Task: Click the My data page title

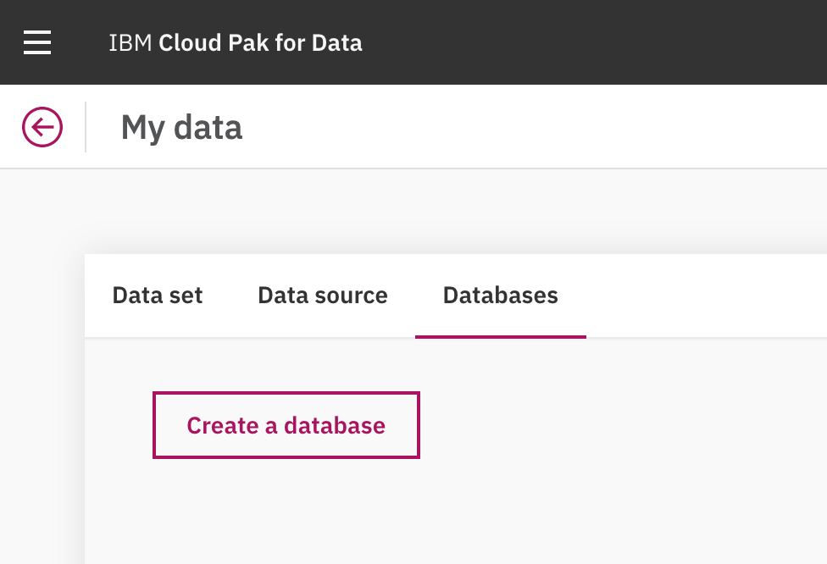Action: [x=181, y=127]
